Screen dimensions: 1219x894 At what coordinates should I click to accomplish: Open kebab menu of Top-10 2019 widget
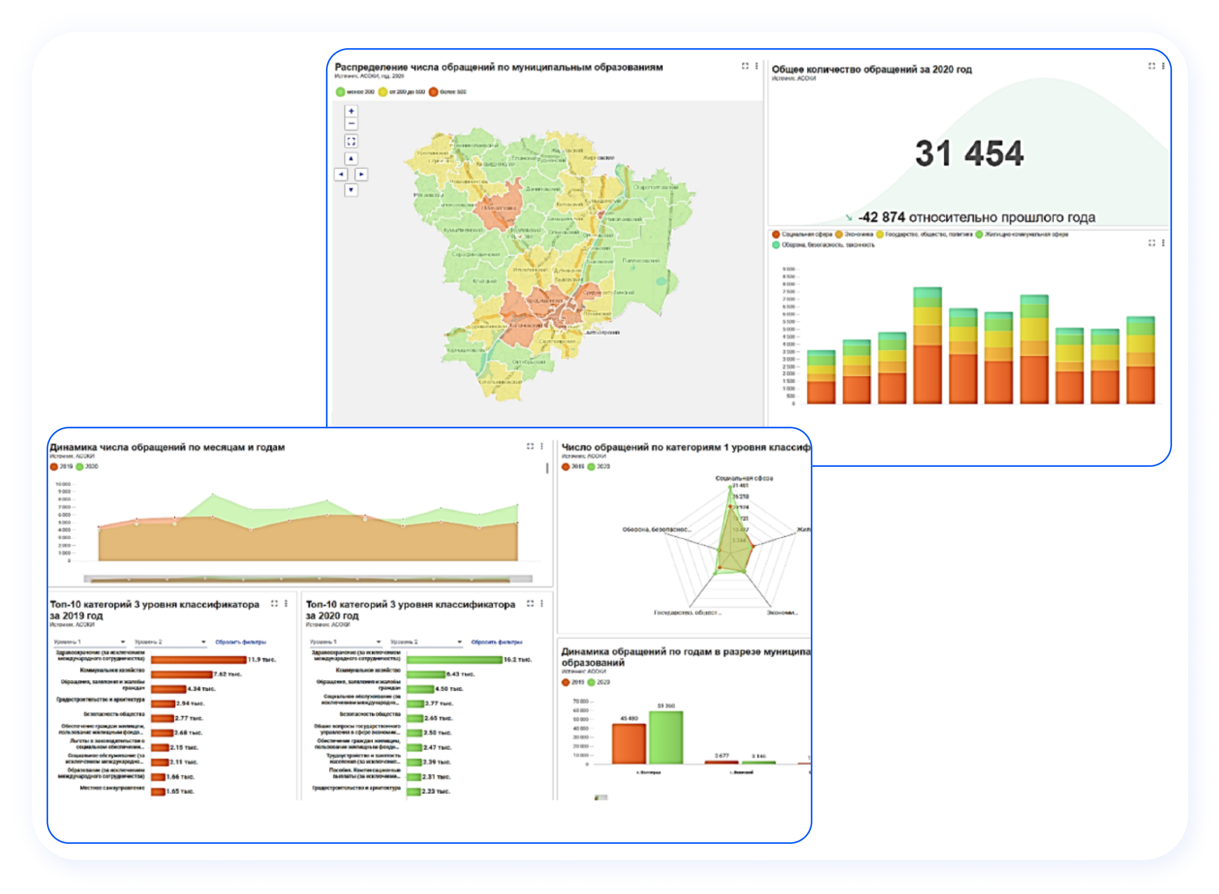click(x=286, y=603)
